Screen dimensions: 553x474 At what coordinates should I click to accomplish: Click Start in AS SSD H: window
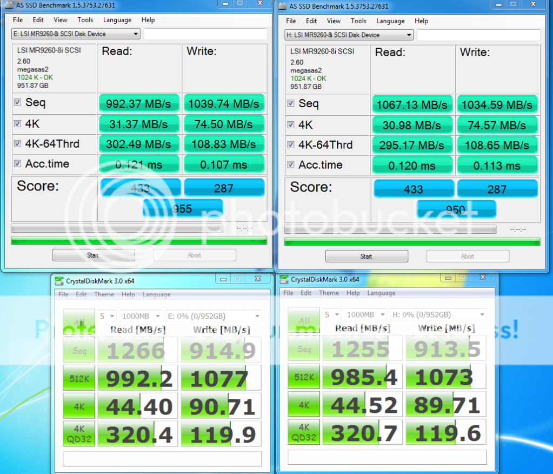click(367, 256)
